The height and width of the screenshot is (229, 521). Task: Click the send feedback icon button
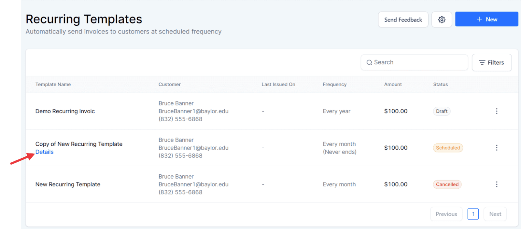(x=403, y=19)
